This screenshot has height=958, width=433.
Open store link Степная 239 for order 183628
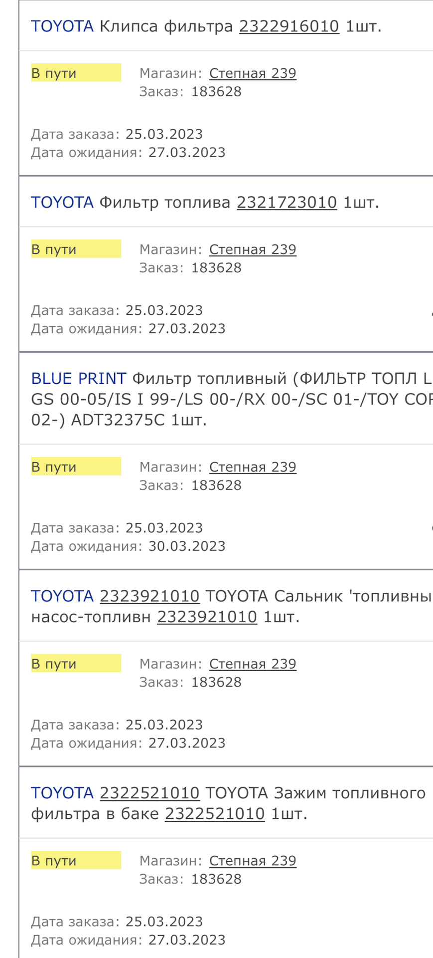pyautogui.click(x=253, y=73)
